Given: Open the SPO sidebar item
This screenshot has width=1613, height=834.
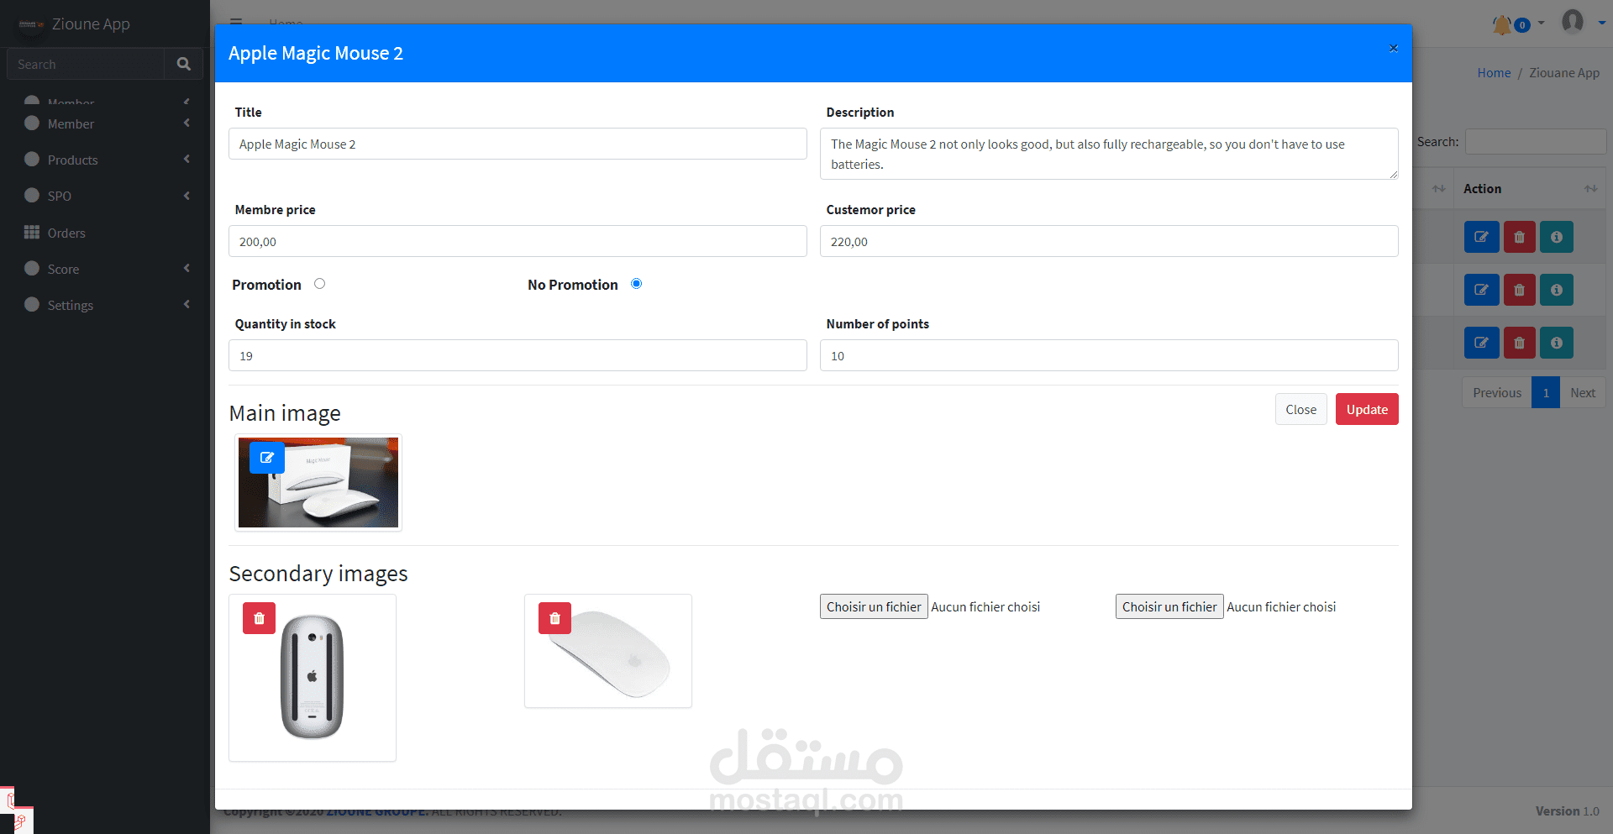Looking at the screenshot, I should (105, 196).
